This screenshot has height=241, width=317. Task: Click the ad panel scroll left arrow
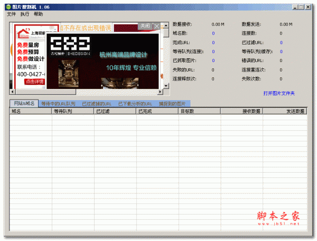[13, 92]
